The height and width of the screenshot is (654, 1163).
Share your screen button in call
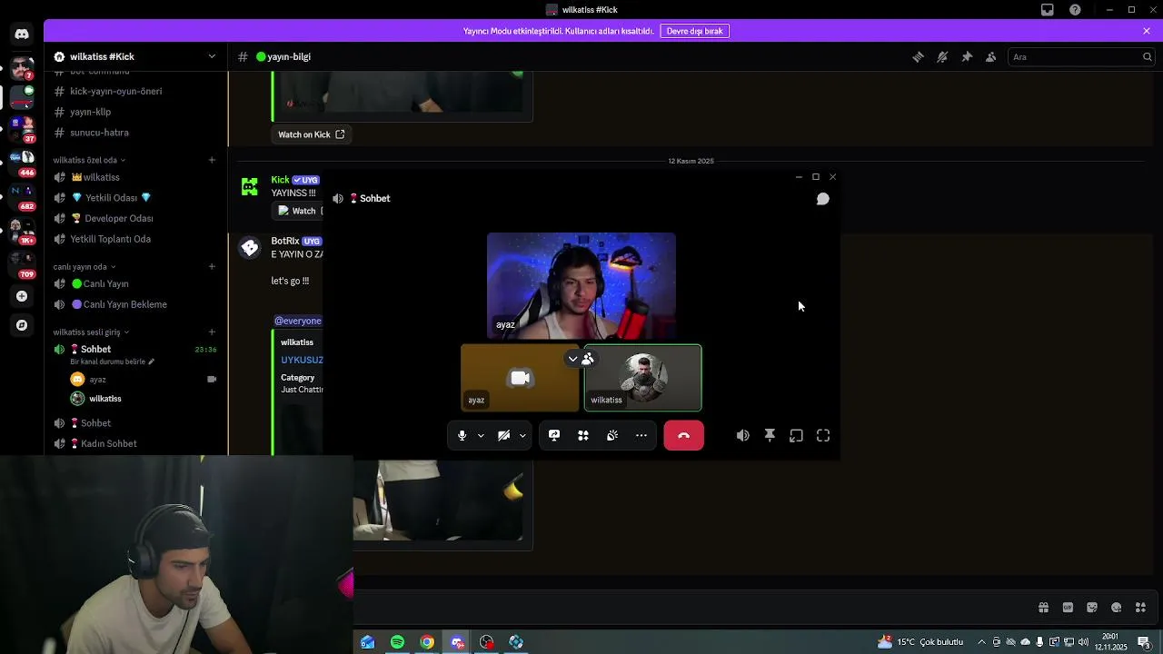[554, 436]
